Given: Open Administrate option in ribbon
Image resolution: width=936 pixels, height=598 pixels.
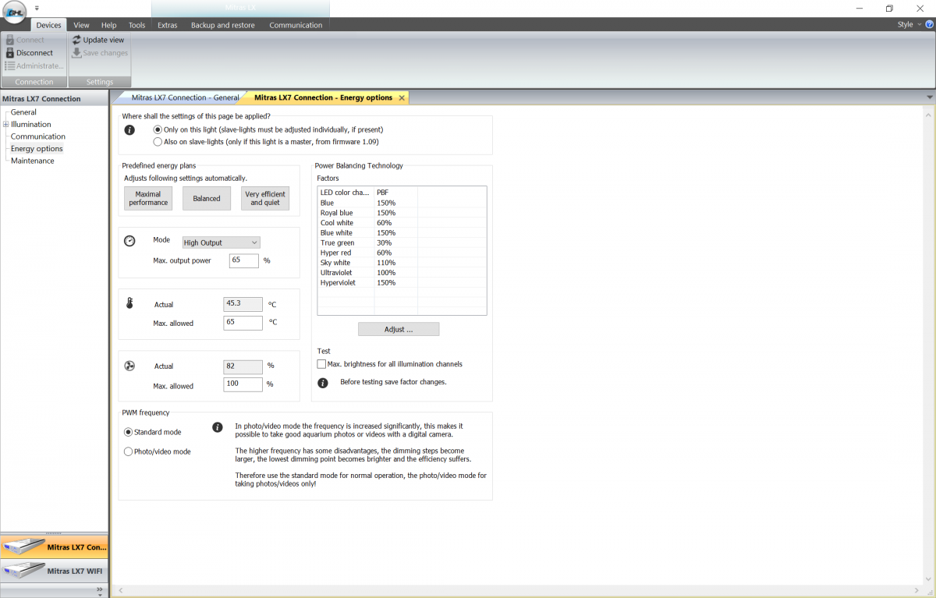Looking at the screenshot, I should 34,66.
